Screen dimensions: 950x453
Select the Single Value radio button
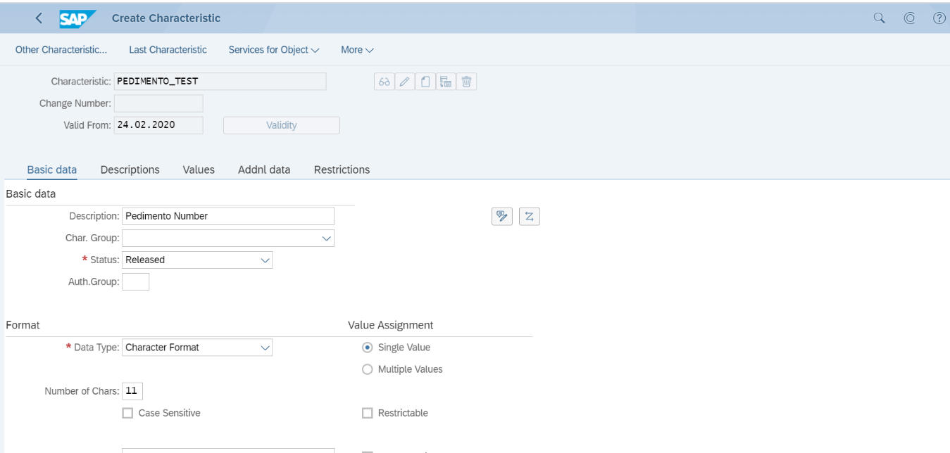coord(367,347)
